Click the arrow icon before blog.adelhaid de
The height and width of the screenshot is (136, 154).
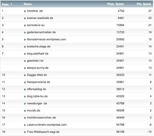pos(25,54)
